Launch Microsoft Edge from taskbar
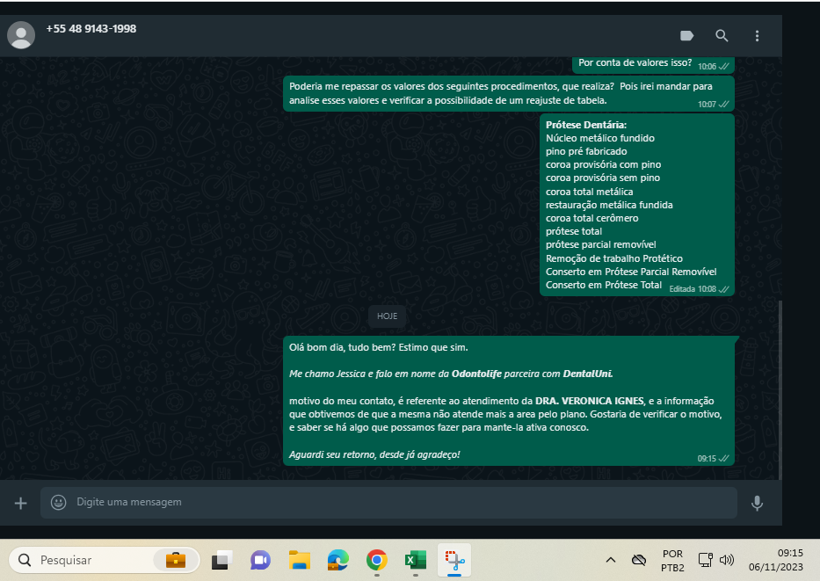The width and height of the screenshot is (820, 581). click(338, 560)
